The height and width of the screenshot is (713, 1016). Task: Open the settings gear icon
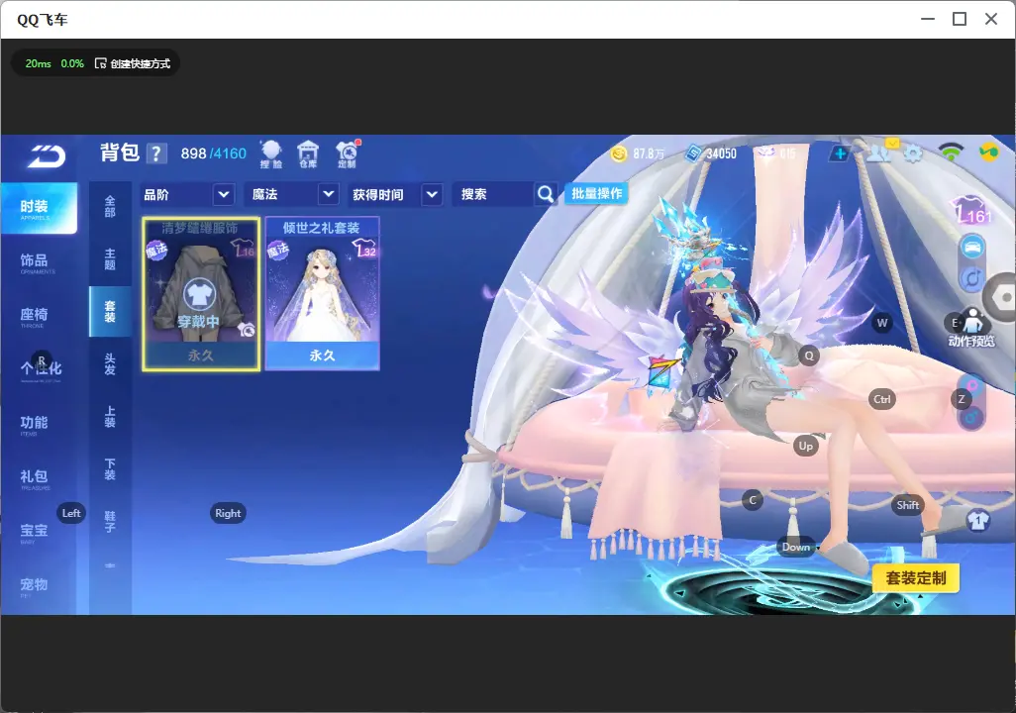pyautogui.click(x=913, y=153)
